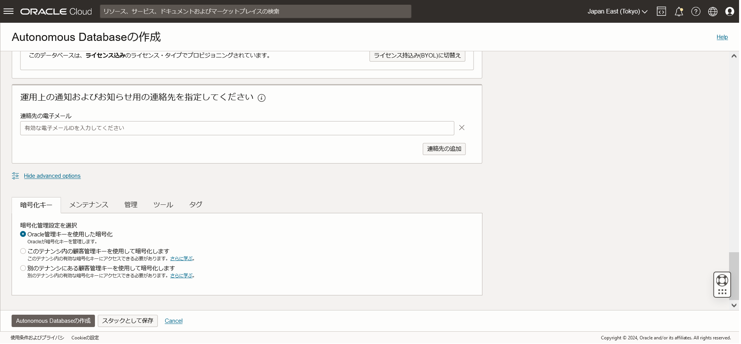
Task: Click the grid dots on support widget
Action: pos(722,292)
